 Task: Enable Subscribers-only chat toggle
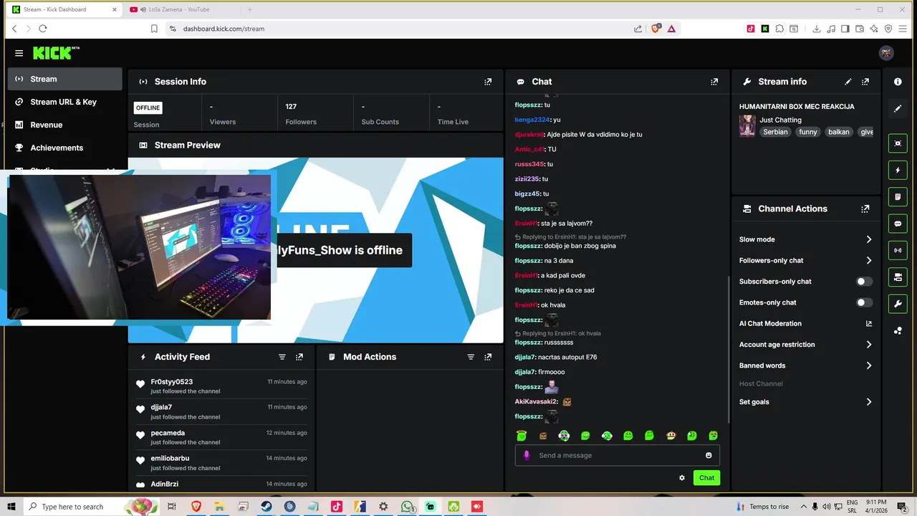point(865,282)
